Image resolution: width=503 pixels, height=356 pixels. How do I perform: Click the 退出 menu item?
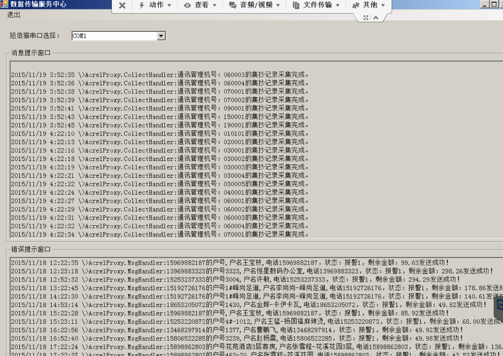pyautogui.click(x=13, y=14)
